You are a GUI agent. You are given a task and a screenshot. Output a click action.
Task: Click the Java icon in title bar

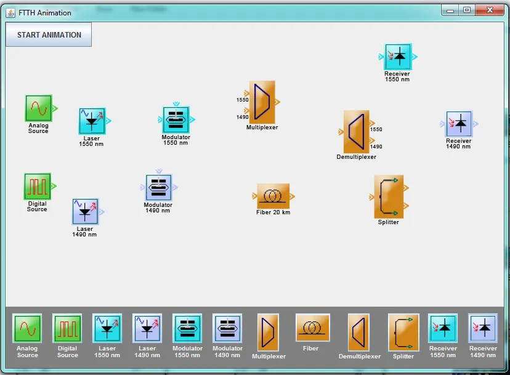[x=10, y=13]
